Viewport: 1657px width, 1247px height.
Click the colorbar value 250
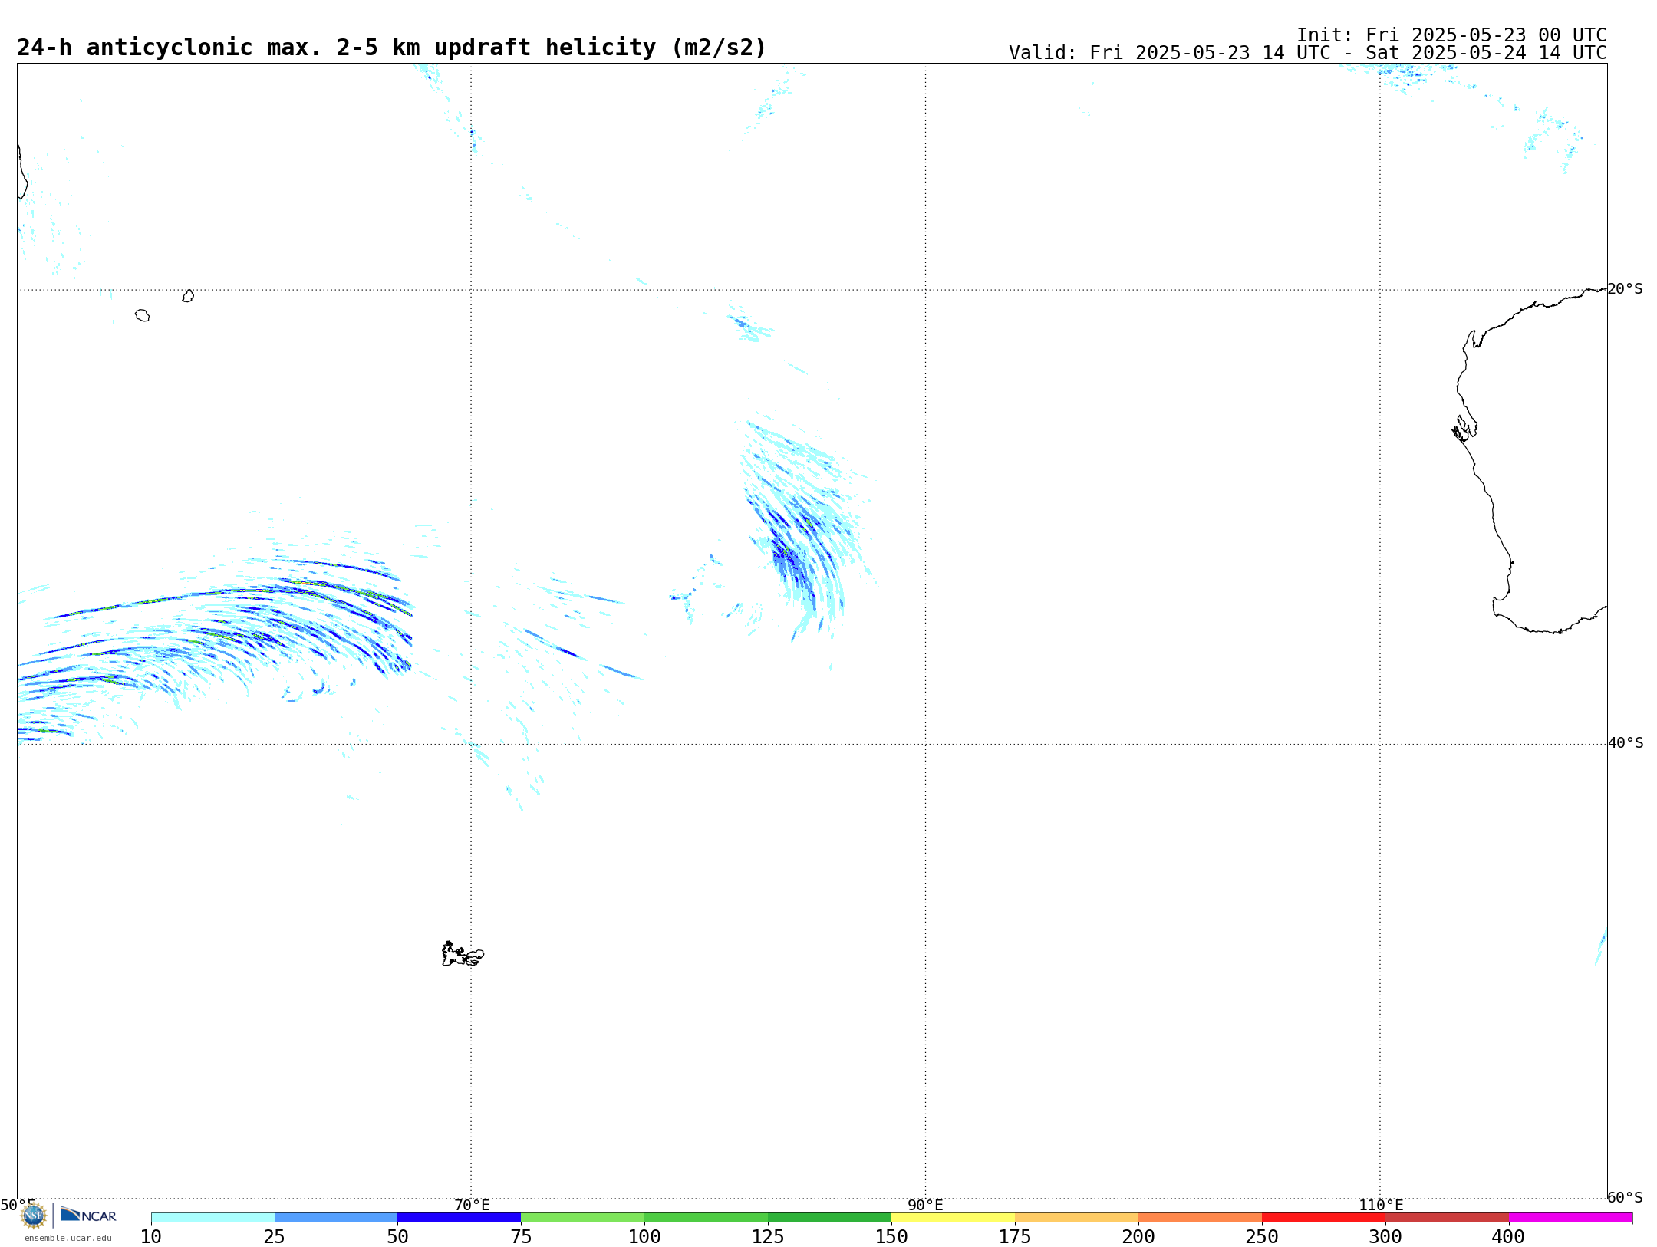pyautogui.click(x=1262, y=1236)
